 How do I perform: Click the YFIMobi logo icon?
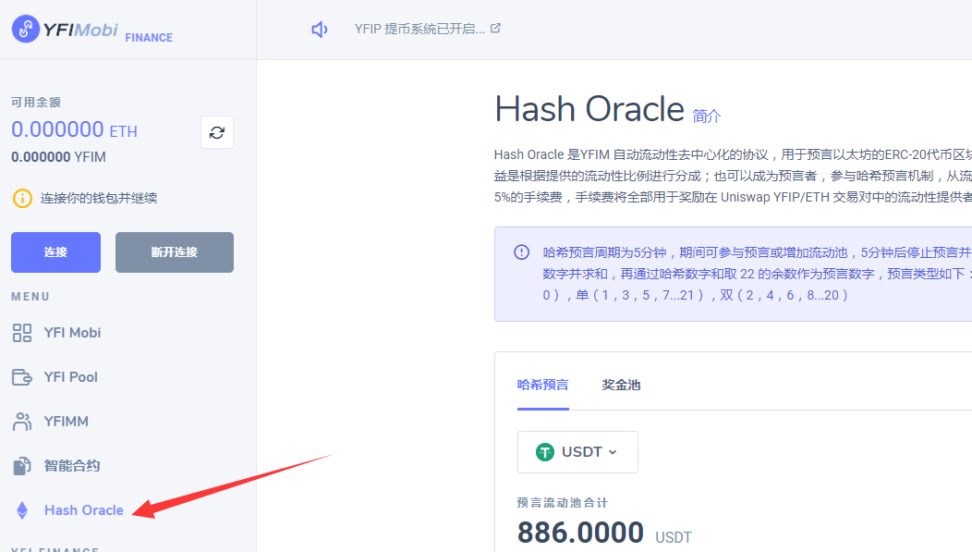coord(26,29)
